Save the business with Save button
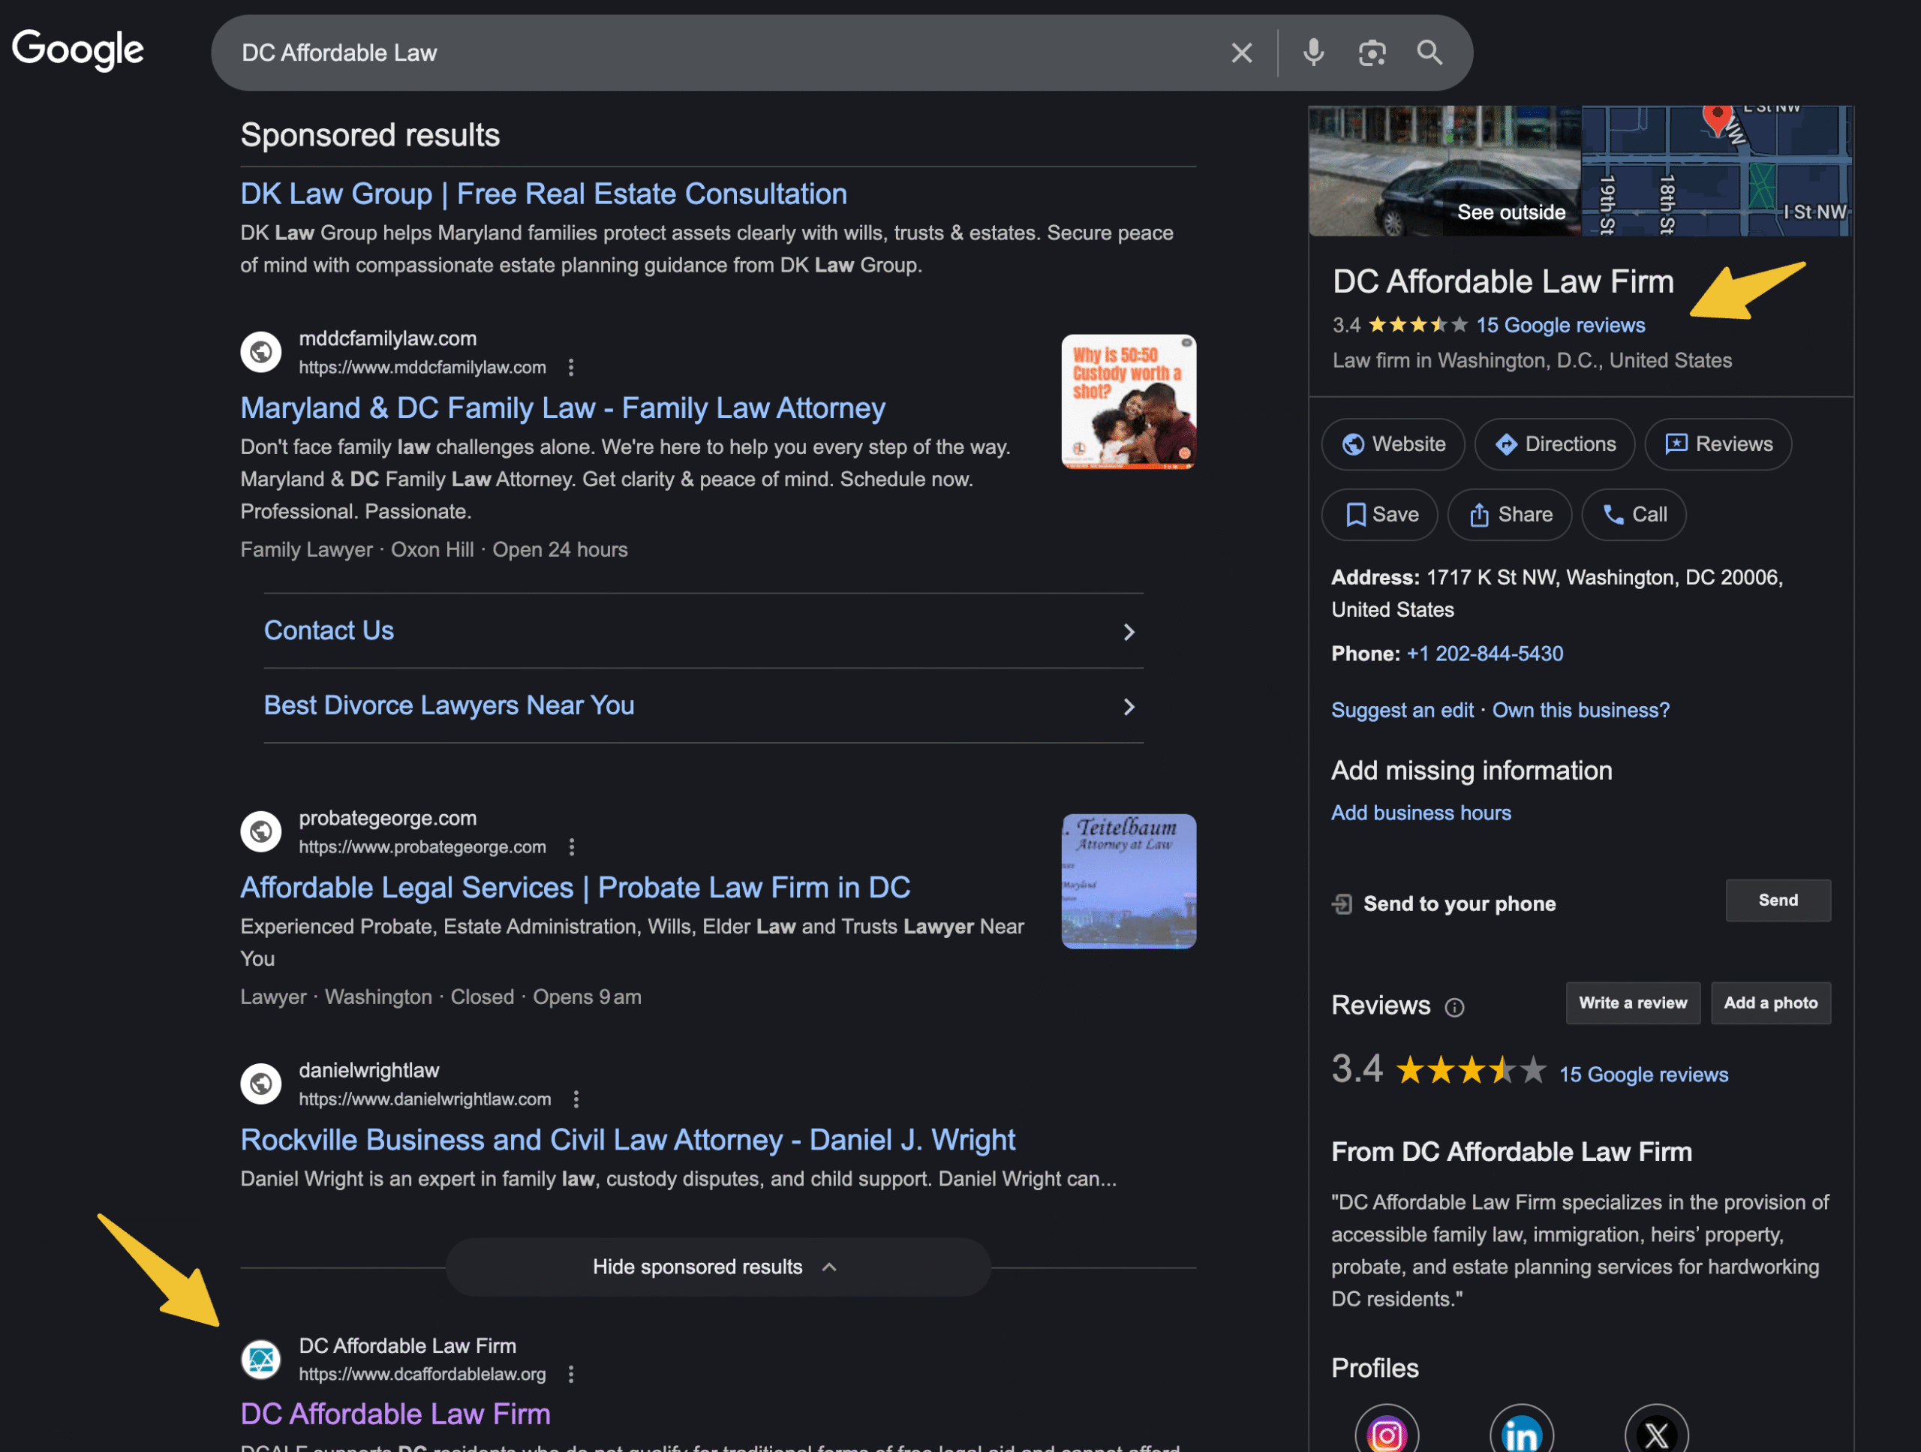Screen dimensions: 1921x1452 [1379, 515]
